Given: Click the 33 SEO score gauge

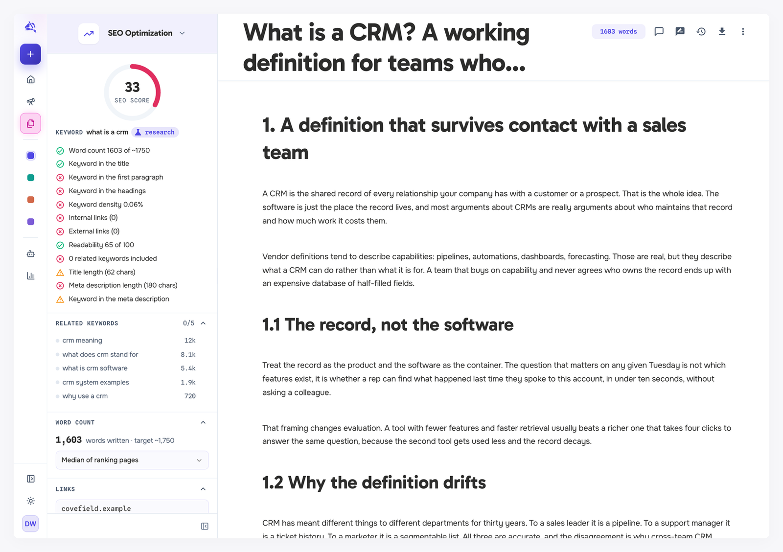Looking at the screenshot, I should (x=132, y=92).
